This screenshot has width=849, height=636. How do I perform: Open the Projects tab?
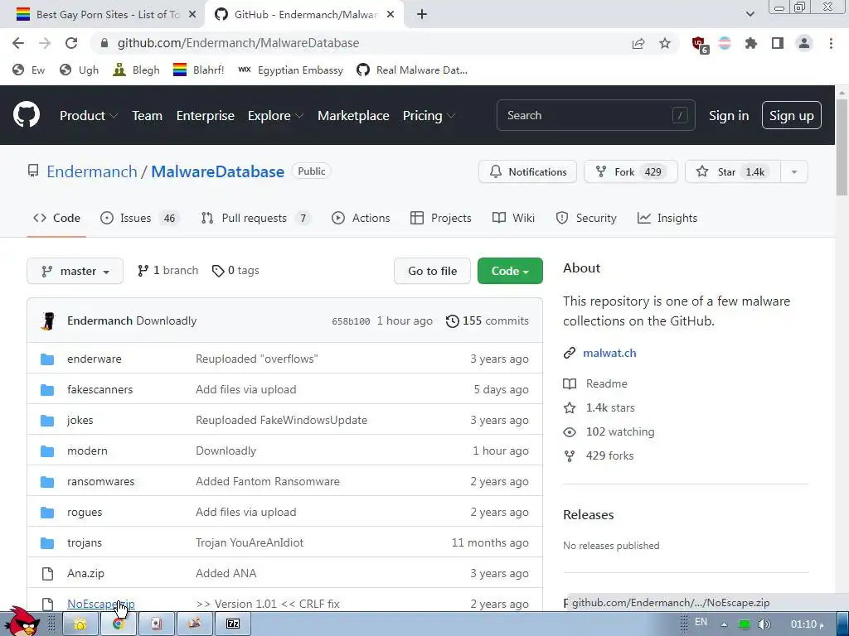(x=441, y=218)
